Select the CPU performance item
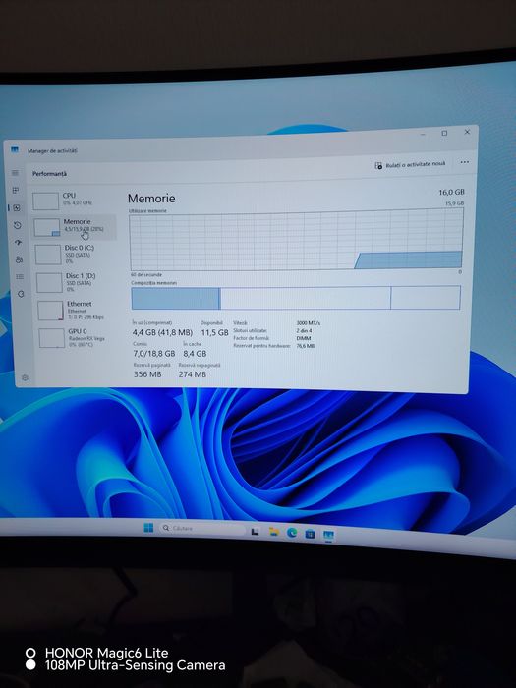The image size is (516, 688). tap(74, 200)
